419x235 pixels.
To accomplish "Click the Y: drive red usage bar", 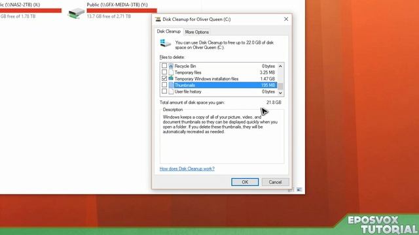I will (x=122, y=10).
